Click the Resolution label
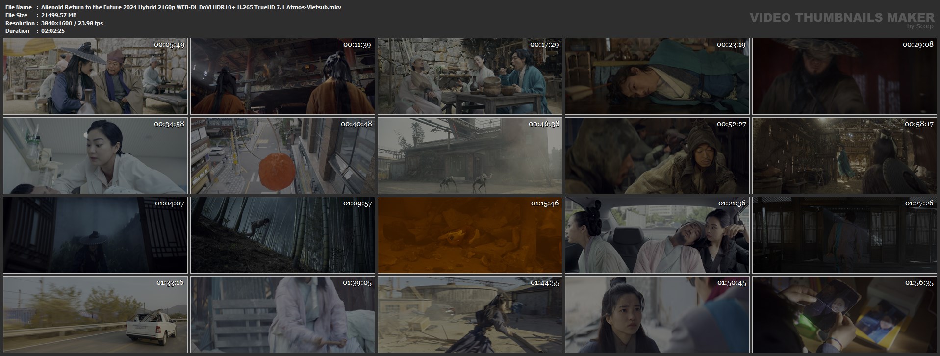Screen dimensions: 940x356 [20, 23]
